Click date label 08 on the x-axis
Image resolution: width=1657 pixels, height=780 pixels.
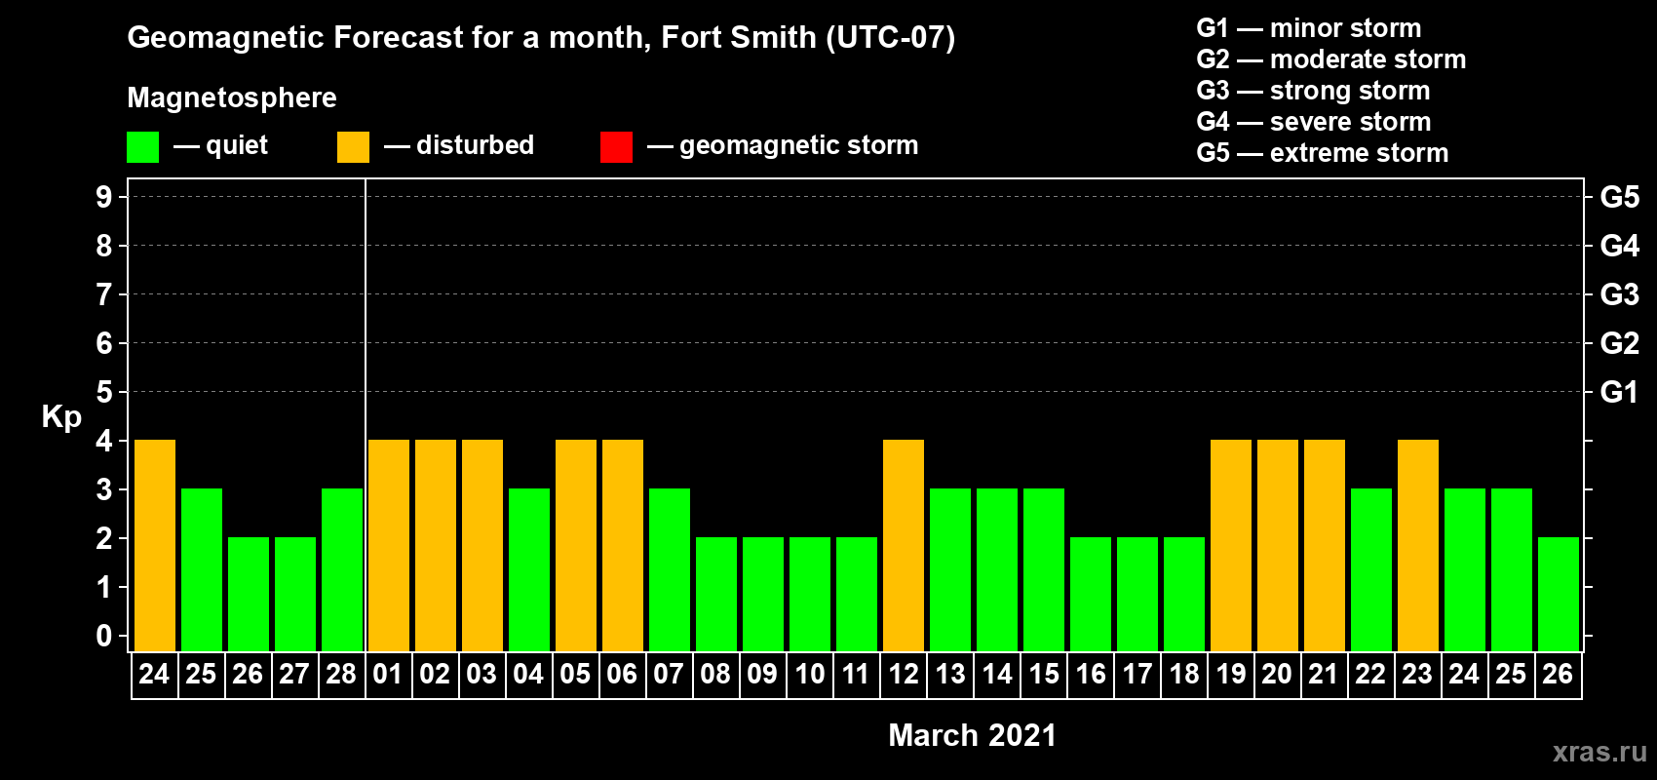click(715, 675)
